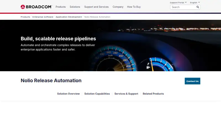Open the Solutions menu
Viewport: 221px width, 121px height.
click(x=75, y=7)
